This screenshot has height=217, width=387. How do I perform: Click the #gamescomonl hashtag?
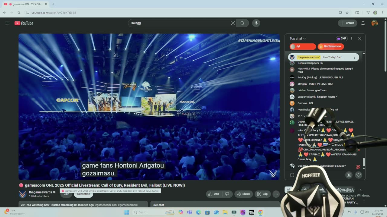128,205
